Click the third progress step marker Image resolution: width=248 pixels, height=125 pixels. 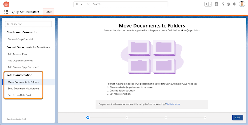166,118
